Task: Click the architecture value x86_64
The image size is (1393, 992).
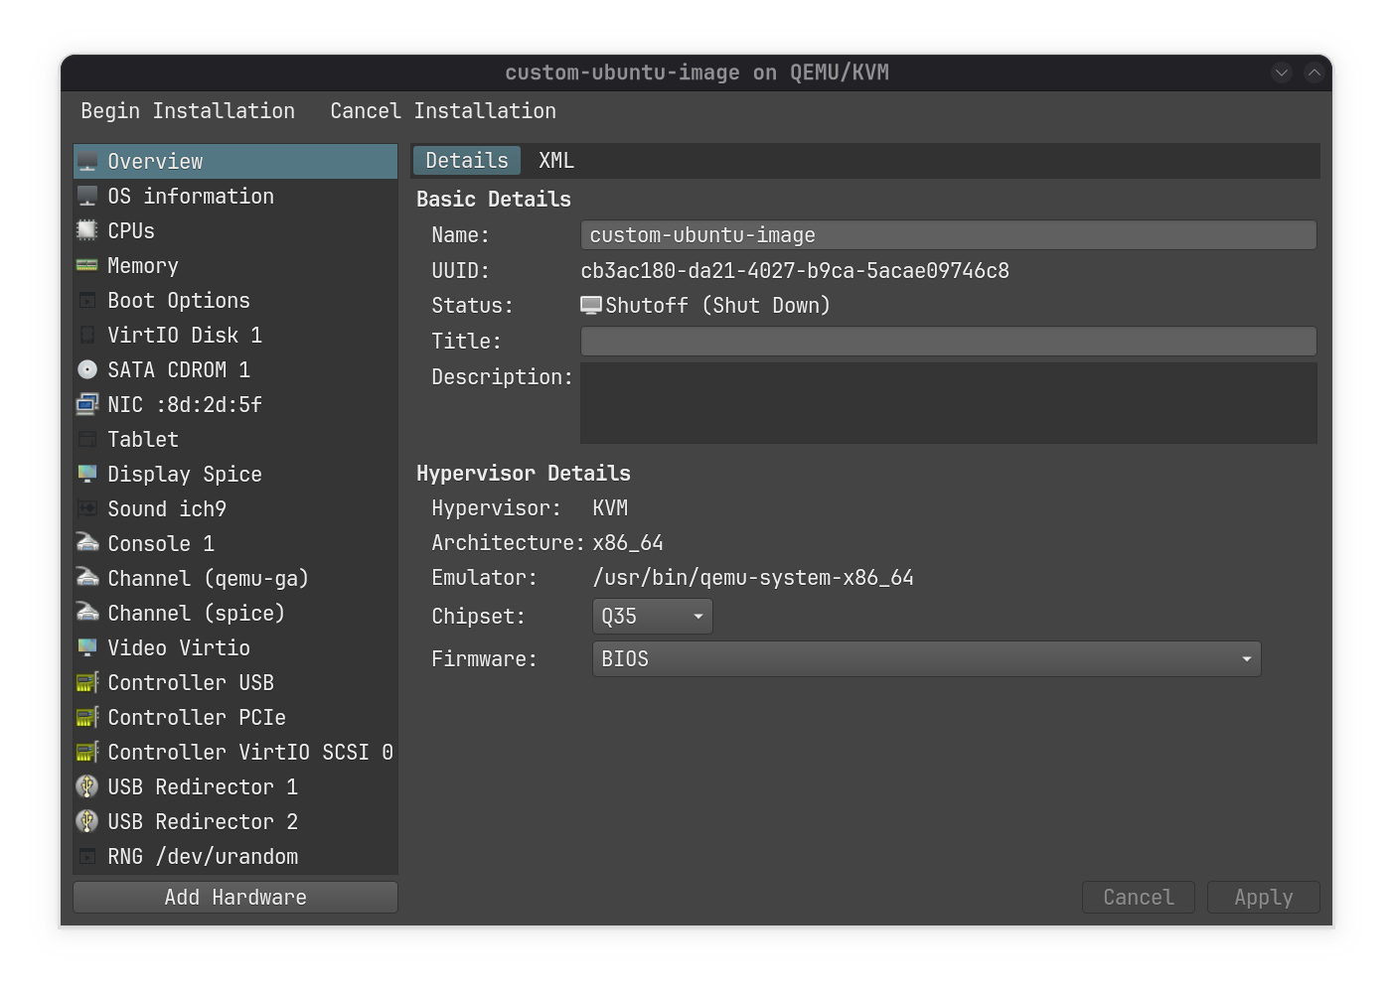Action: point(628,543)
